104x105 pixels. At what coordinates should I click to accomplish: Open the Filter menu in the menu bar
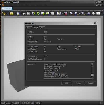click(27, 5)
